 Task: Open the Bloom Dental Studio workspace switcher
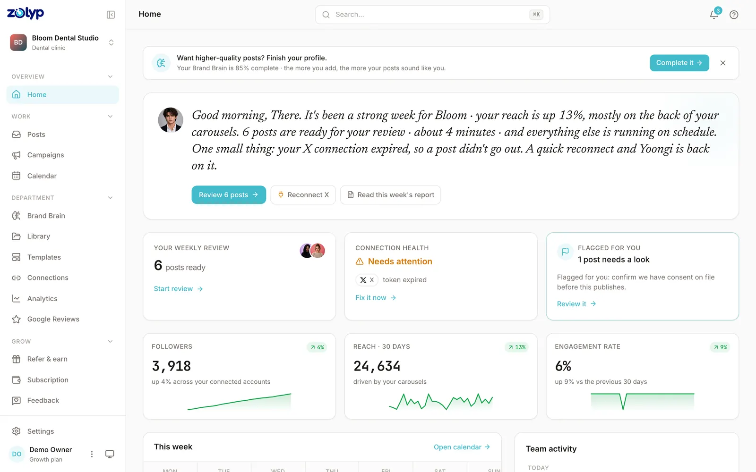click(x=62, y=42)
